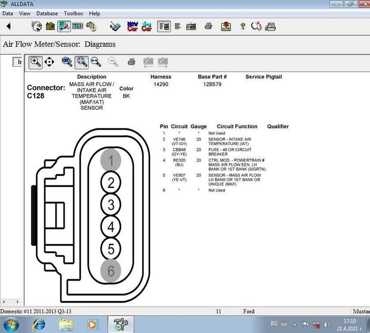Click the New Car icon
The height and width of the screenshot is (333, 370).
coord(133,26)
